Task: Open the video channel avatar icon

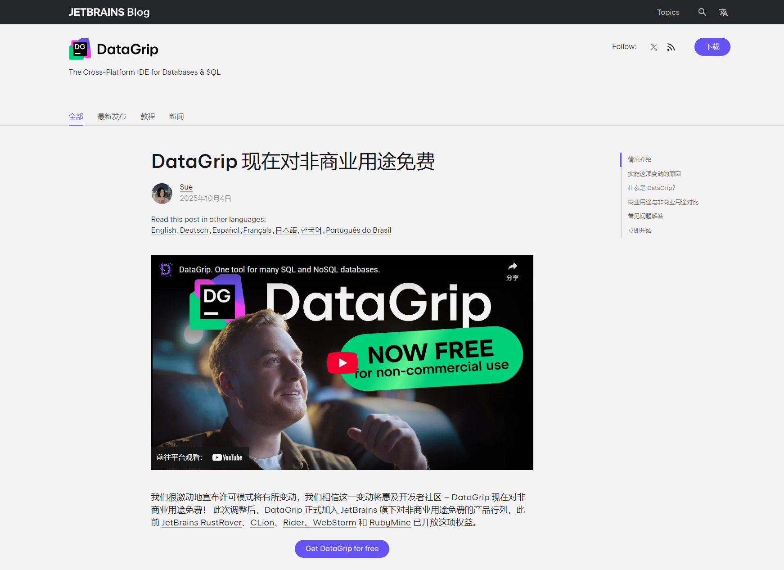Action: [x=166, y=269]
